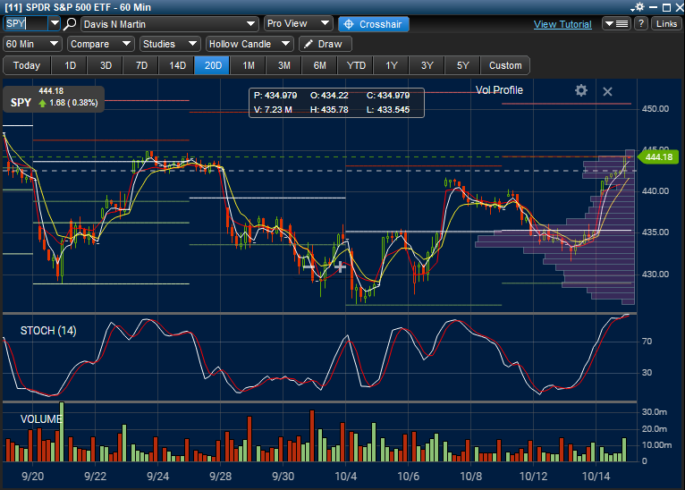The image size is (685, 490).
Task: Open the Custom range tab
Action: [x=505, y=65]
